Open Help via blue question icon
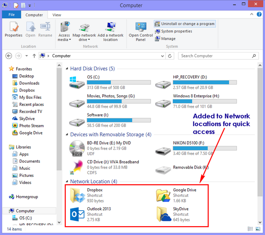 point(259,14)
